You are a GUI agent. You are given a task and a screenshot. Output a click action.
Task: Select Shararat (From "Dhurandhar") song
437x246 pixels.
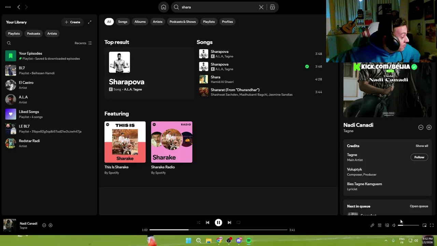261,92
